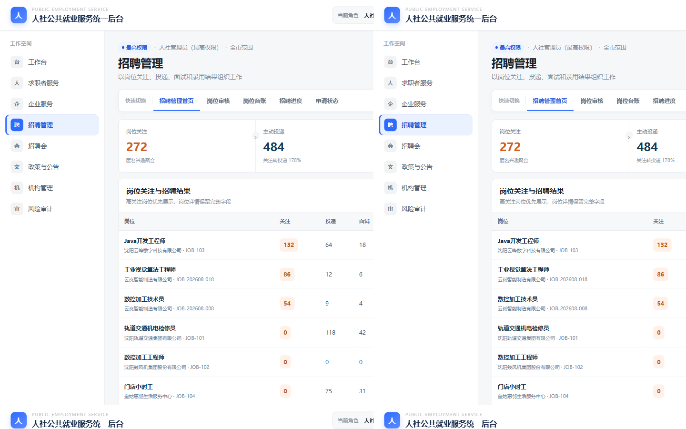
Task: Click 招聘会 icon in right copy sidebar
Action: click(x=391, y=146)
